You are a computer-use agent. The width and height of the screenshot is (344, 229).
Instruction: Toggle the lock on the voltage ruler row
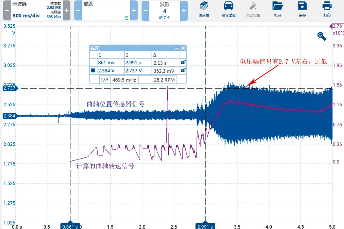click(183, 70)
